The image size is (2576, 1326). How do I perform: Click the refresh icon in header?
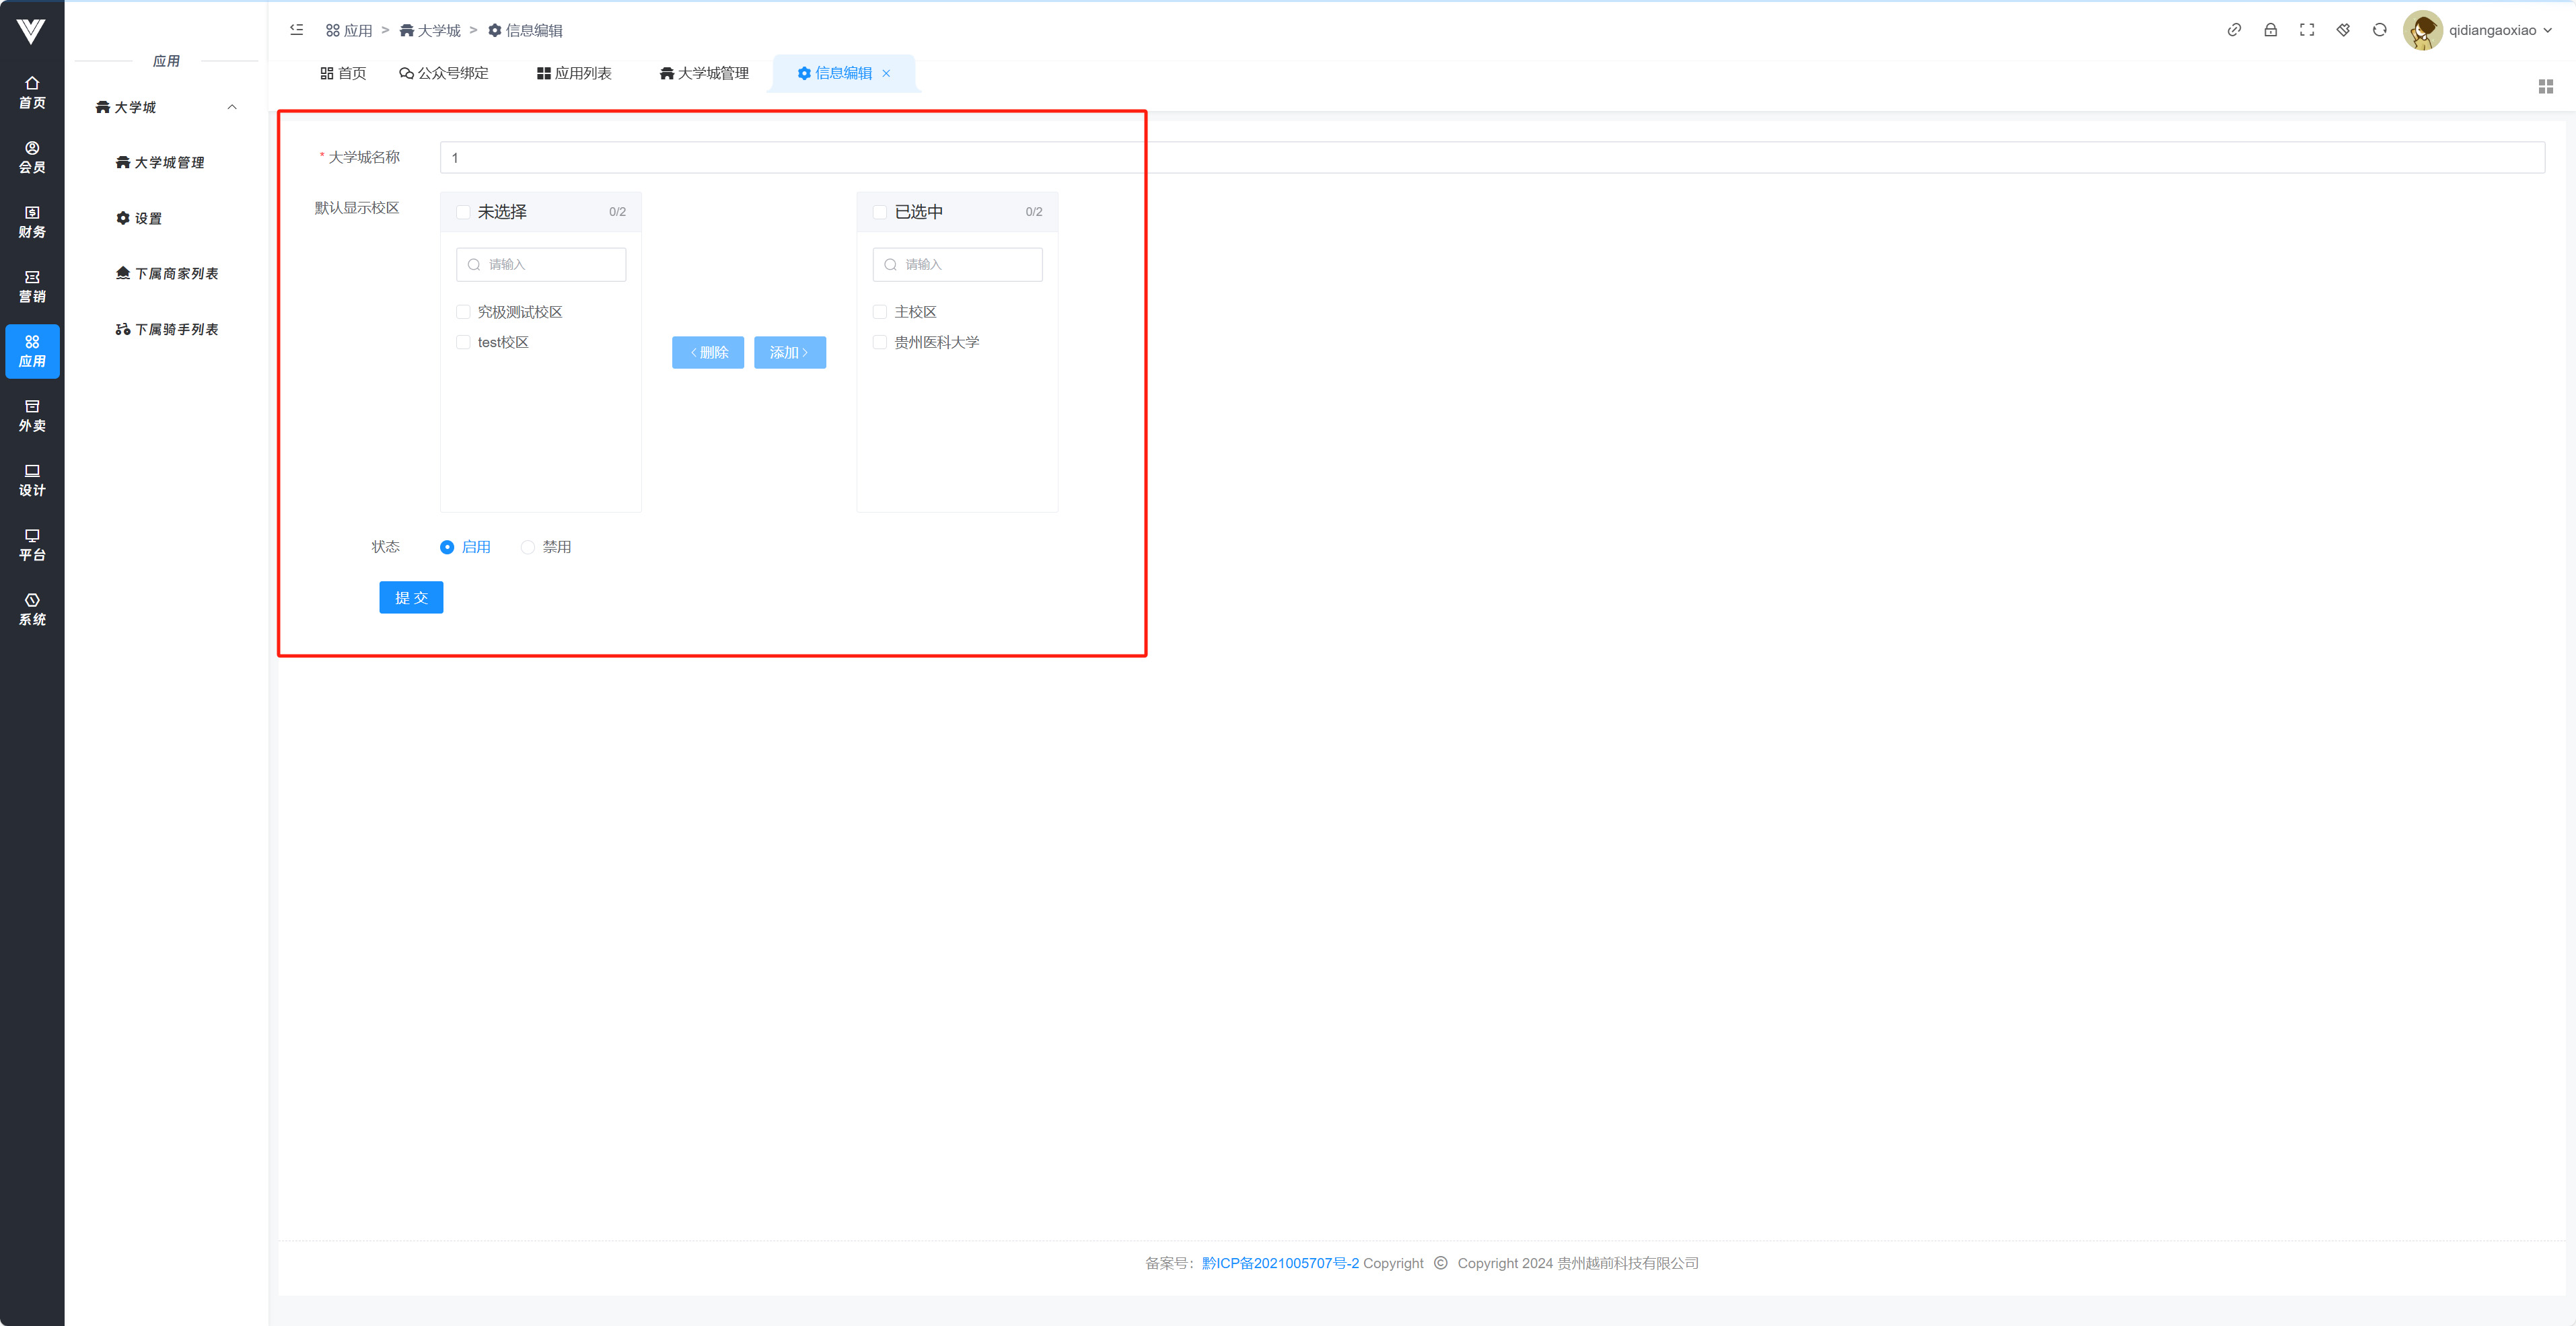(x=2379, y=30)
